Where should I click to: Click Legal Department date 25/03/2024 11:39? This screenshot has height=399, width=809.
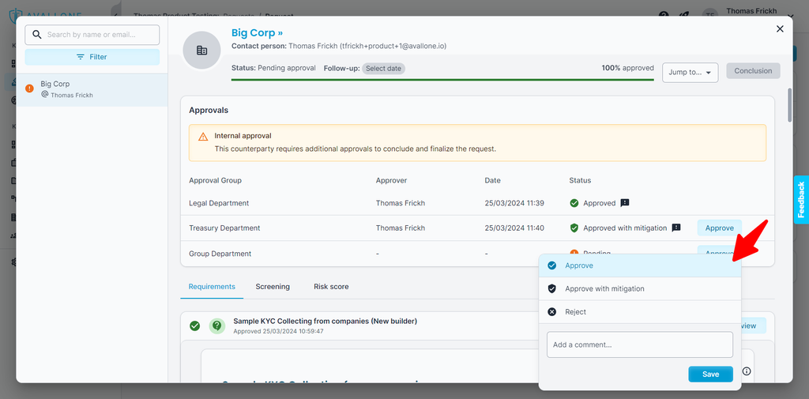[x=514, y=203]
